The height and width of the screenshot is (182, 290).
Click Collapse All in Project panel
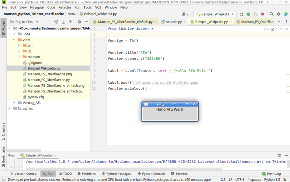pos(70,22)
